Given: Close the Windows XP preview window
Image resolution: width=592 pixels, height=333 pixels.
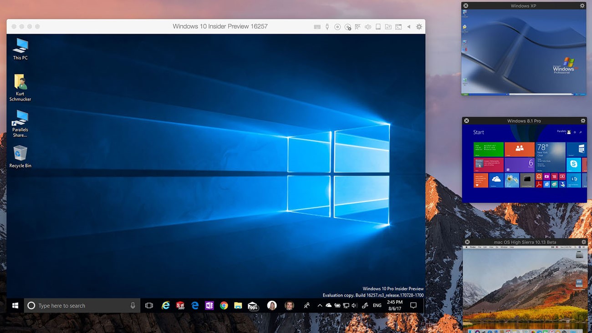Looking at the screenshot, I should (x=465, y=6).
